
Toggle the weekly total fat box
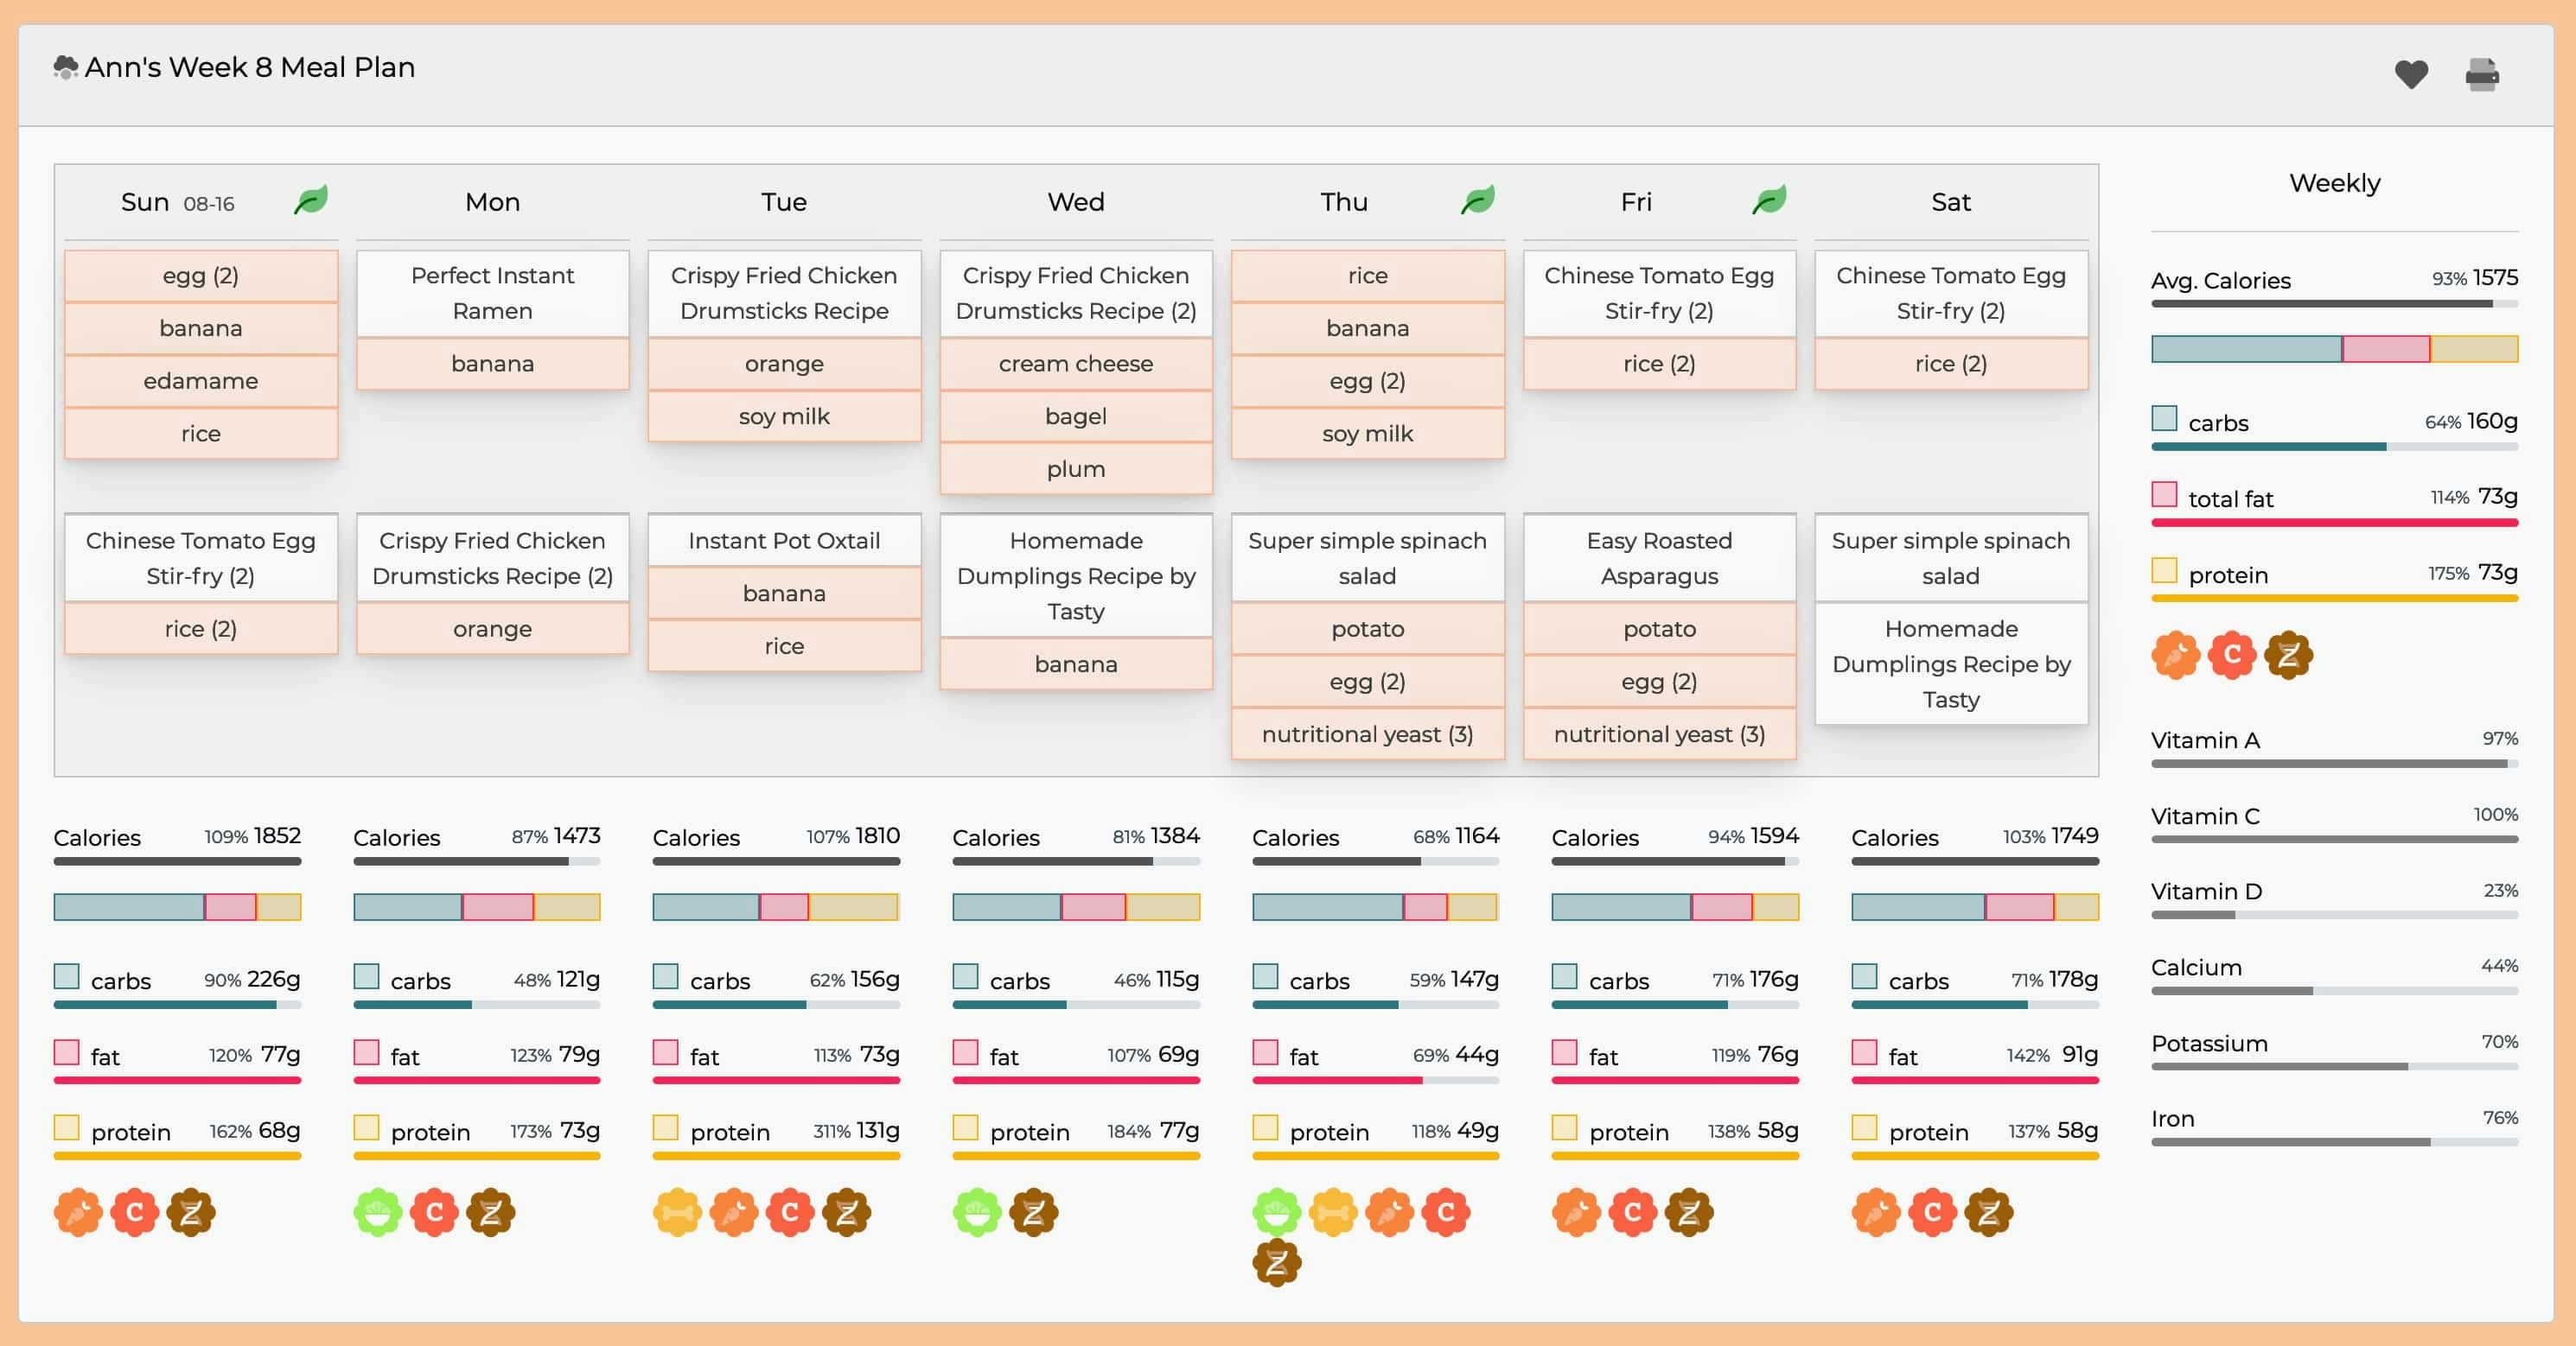[x=2164, y=495]
